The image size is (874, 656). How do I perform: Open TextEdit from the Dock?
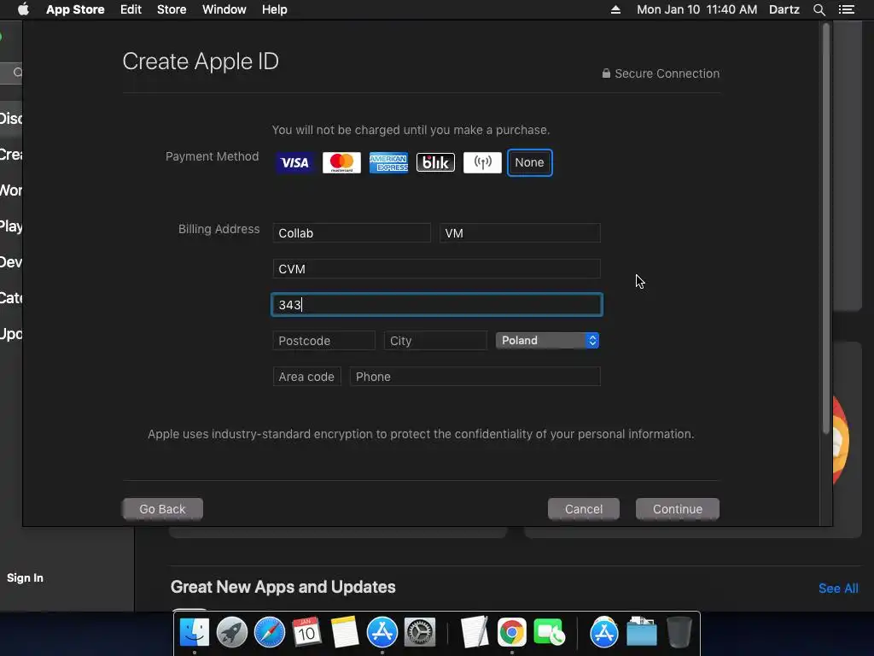(x=475, y=632)
